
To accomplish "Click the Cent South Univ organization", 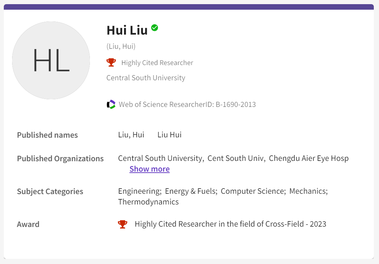I will point(236,158).
